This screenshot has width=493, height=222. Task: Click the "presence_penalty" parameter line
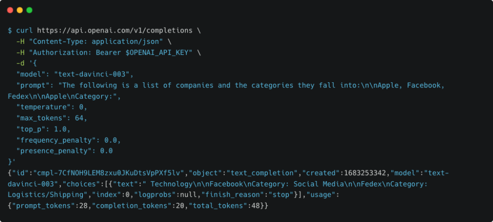pyautogui.click(x=65, y=150)
